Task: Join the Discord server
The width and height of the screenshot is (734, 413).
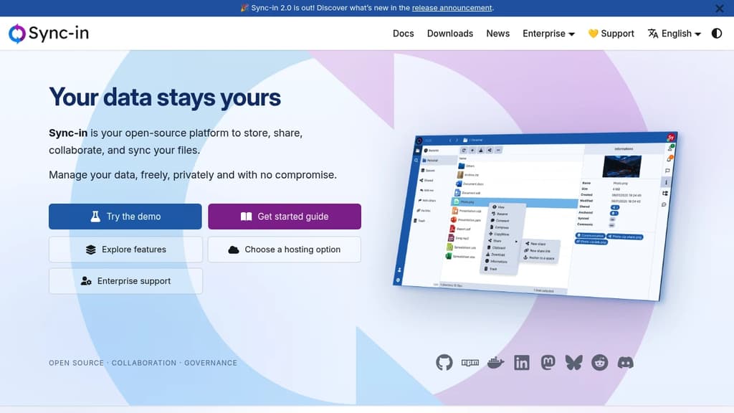Action: (x=625, y=362)
